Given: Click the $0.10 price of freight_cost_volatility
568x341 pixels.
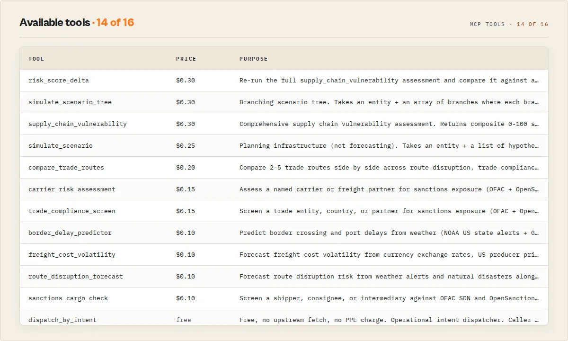Looking at the screenshot, I should click(x=186, y=255).
